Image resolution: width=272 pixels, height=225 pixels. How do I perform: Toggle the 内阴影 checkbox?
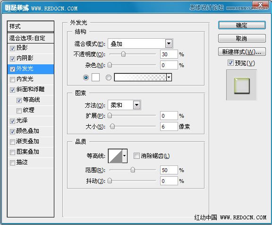pos(12,59)
